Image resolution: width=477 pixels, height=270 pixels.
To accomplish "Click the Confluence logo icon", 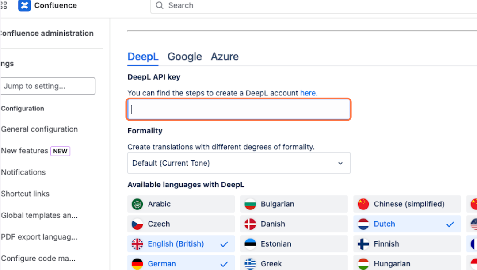I will [24, 5].
